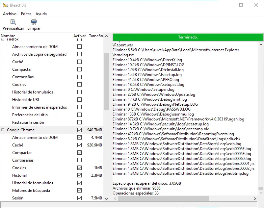Click log pane horizontal scroll right arrow
This screenshot has height=208, width=264.
pyautogui.click(x=255, y=198)
